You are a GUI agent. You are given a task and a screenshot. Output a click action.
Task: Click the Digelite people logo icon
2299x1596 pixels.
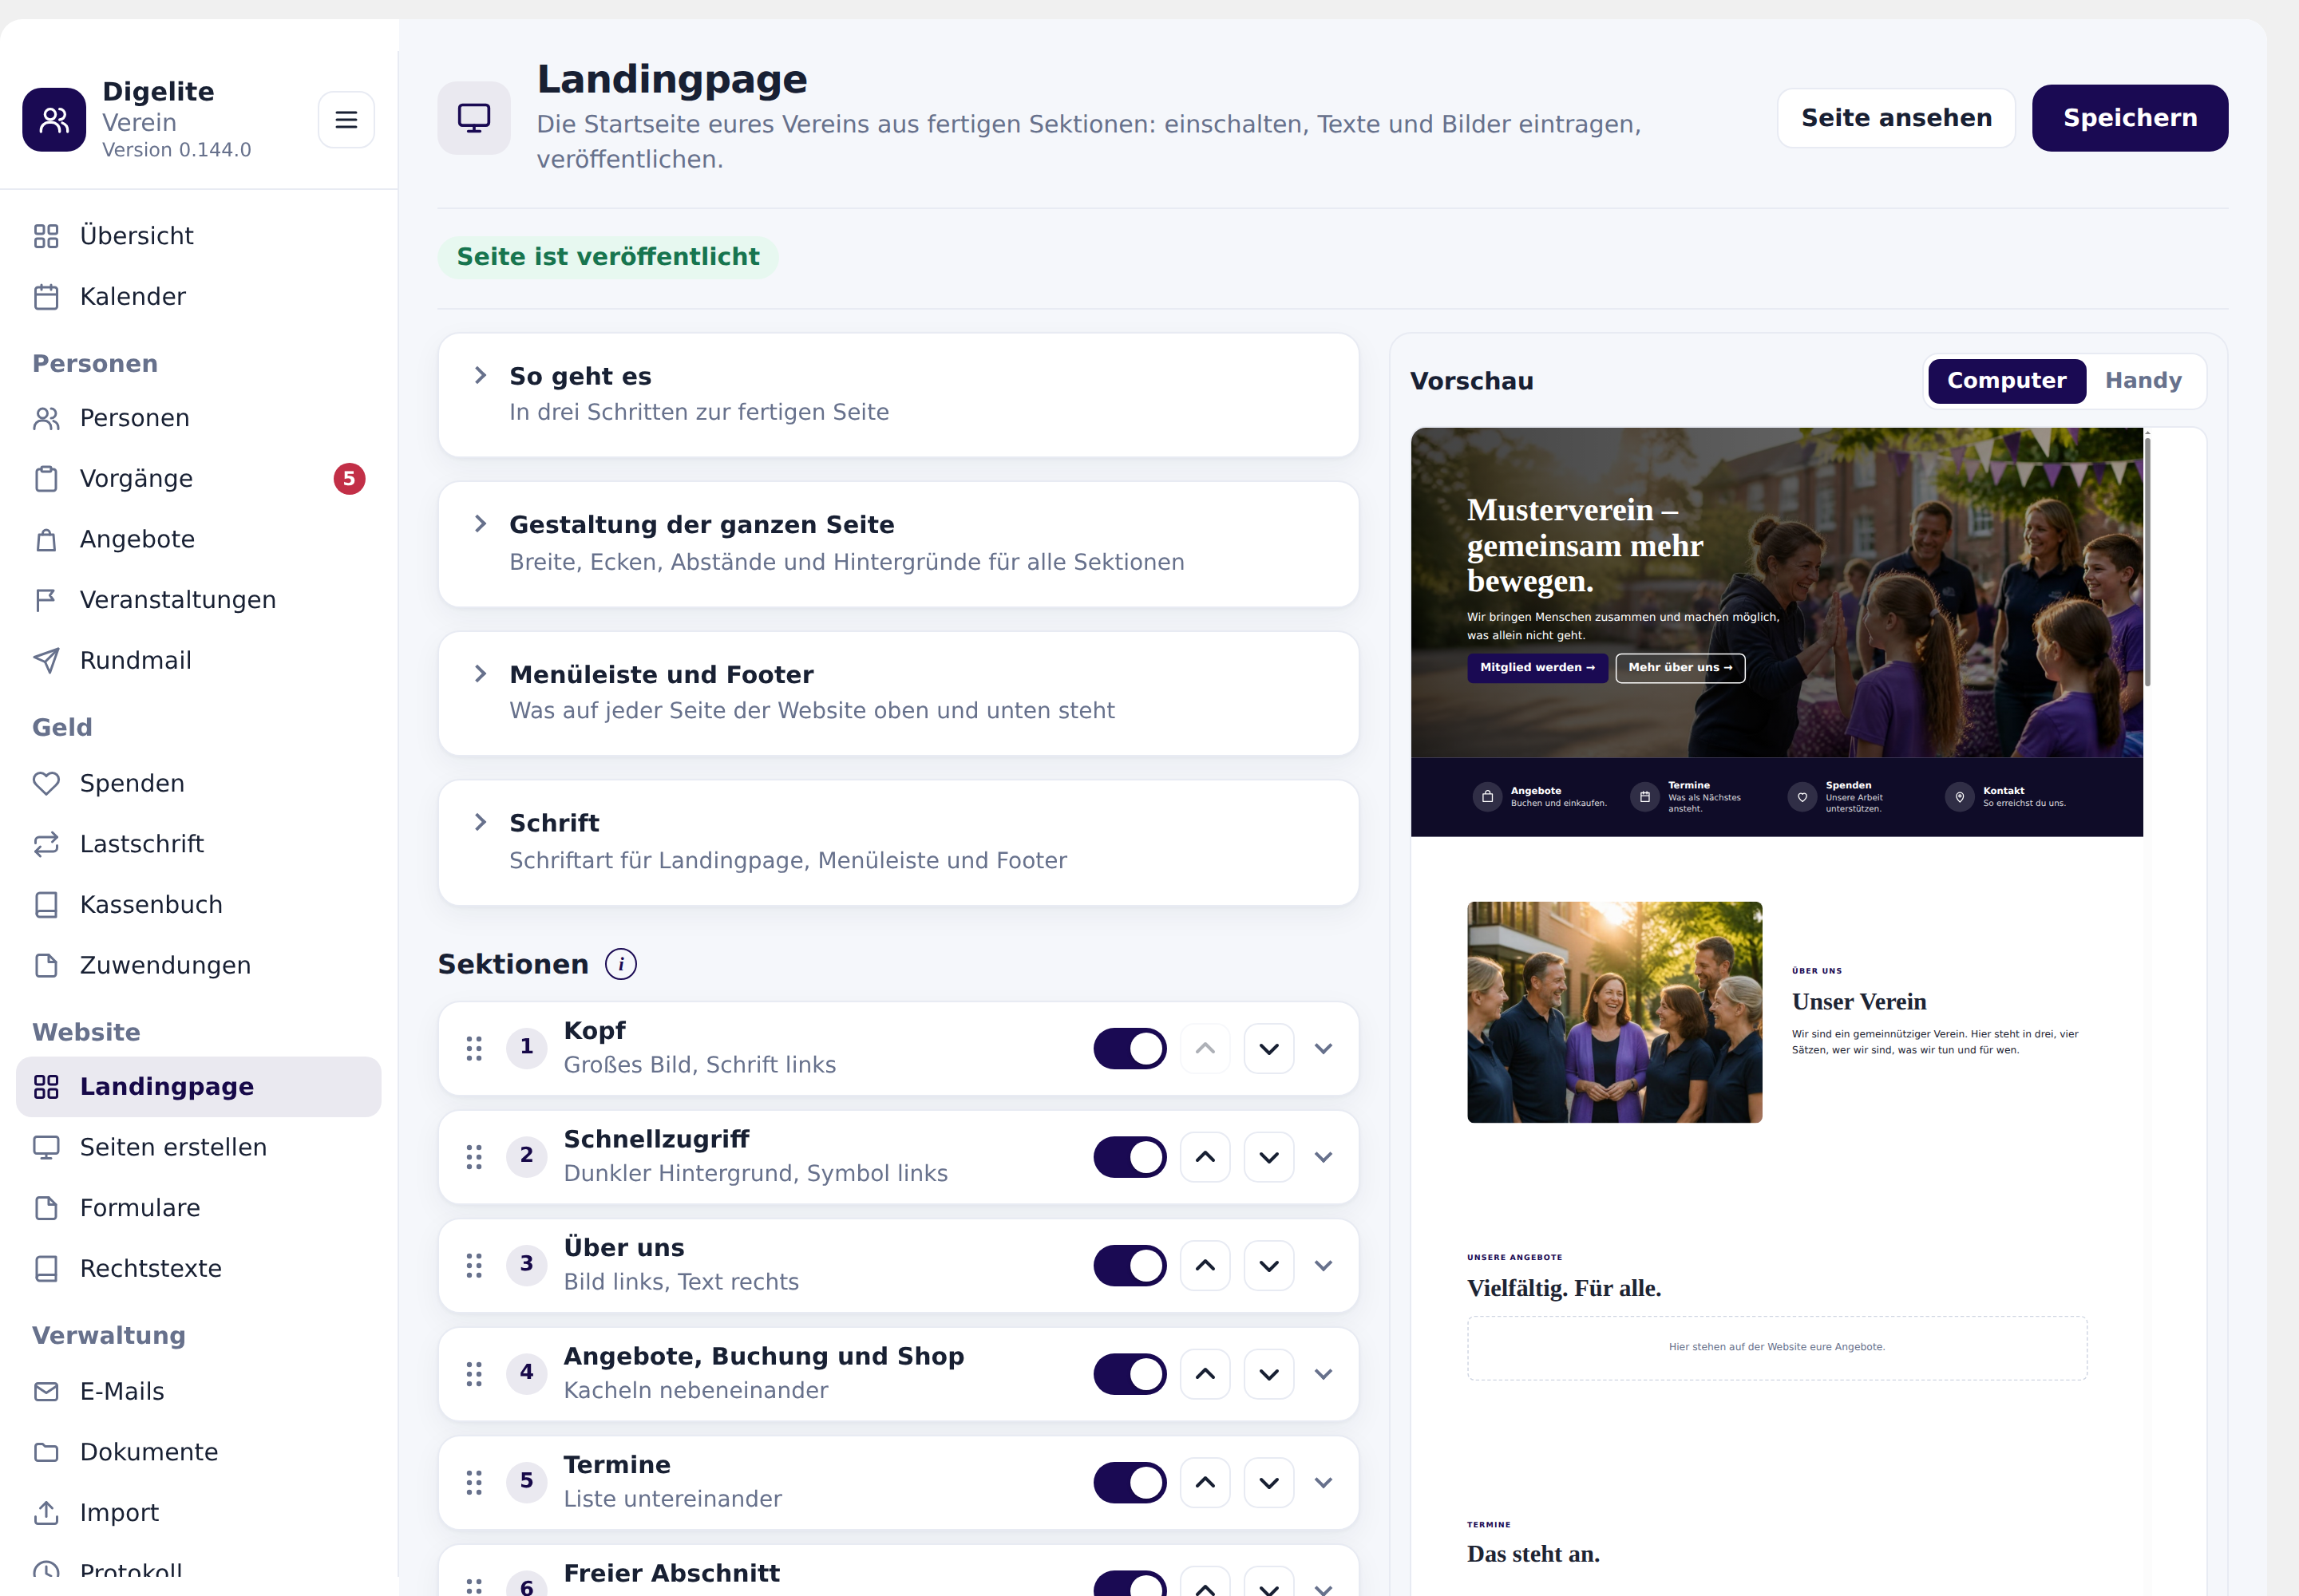tap(54, 120)
